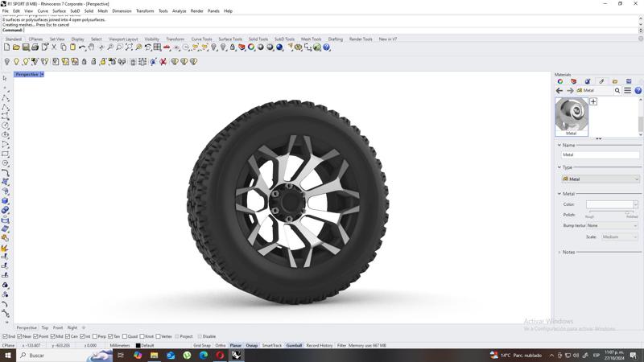This screenshot has height=362, width=644.
Task: Expand the Notes section
Action: (559, 253)
